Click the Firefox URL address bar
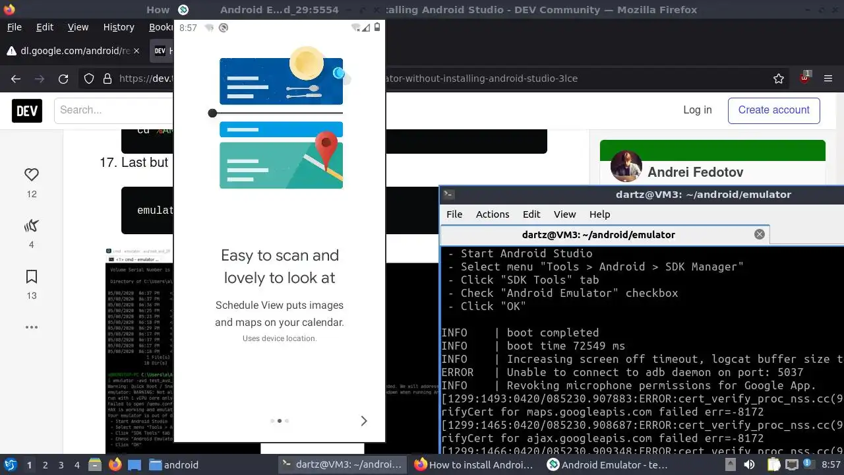The height and width of the screenshot is (475, 844). point(435,79)
